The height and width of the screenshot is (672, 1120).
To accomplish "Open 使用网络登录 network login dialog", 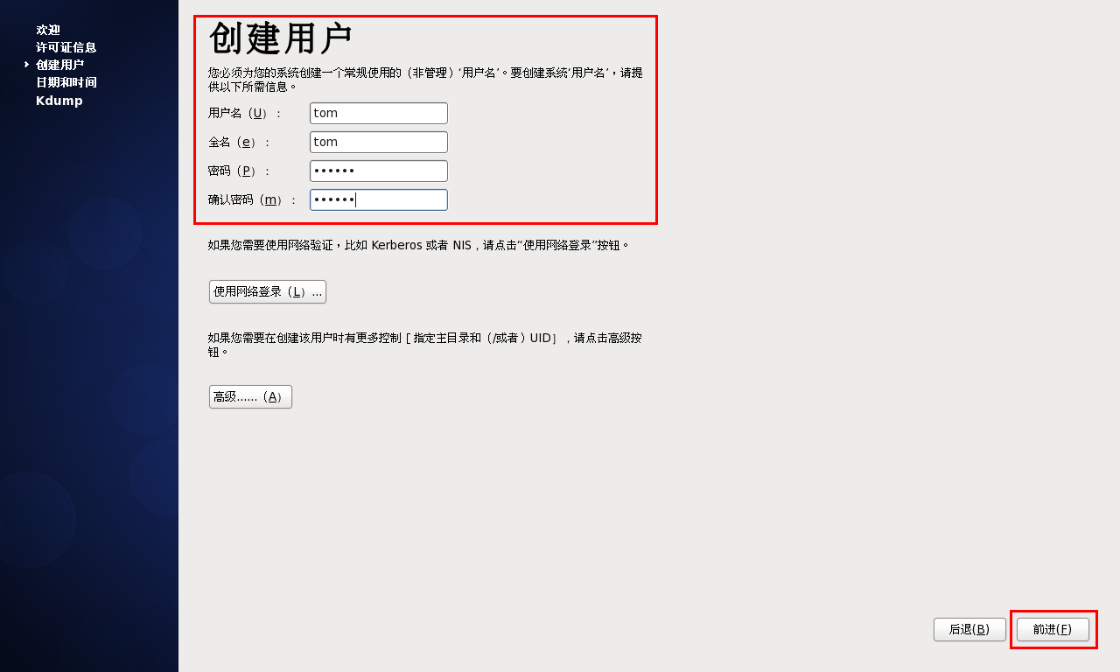I will tap(268, 291).
